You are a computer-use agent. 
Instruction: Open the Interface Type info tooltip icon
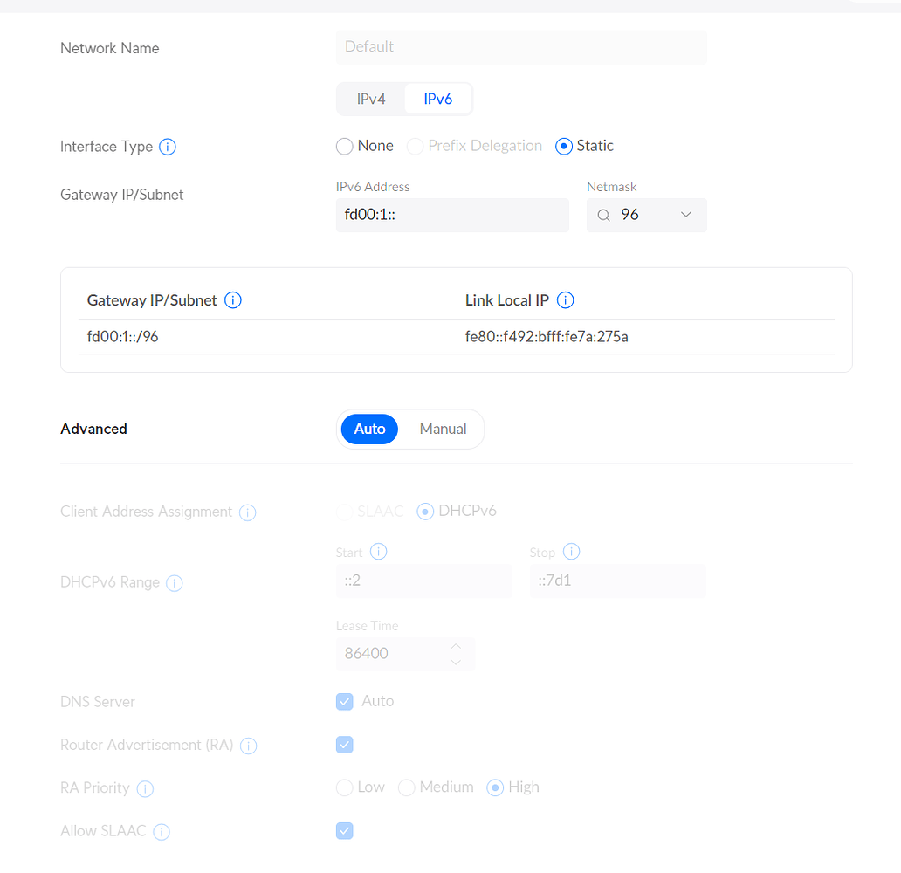[x=167, y=147]
